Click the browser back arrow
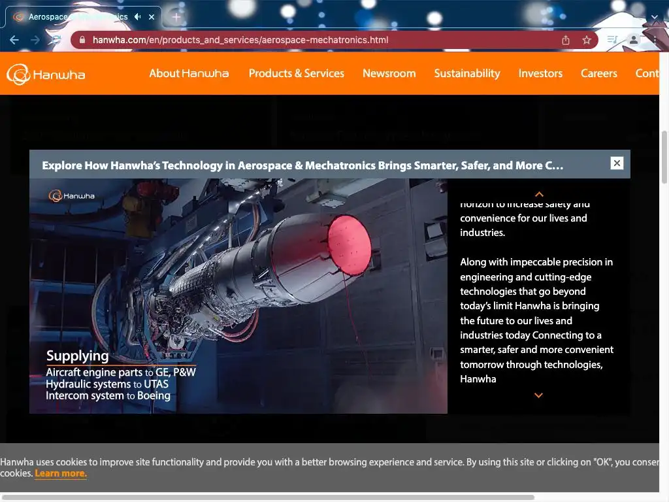 tap(14, 40)
